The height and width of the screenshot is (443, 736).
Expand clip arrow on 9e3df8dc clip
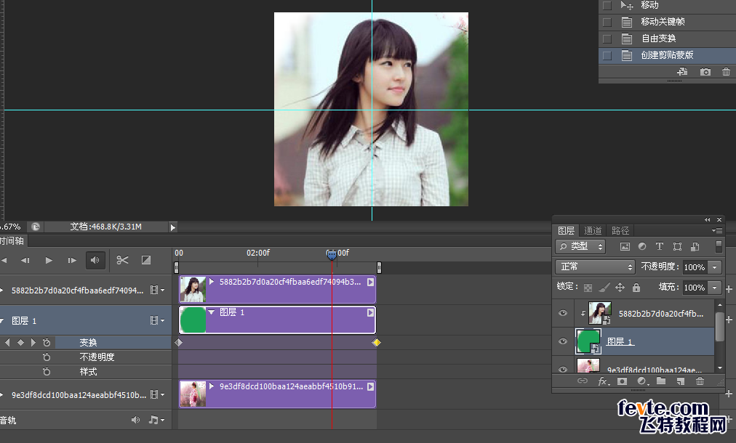coord(212,386)
